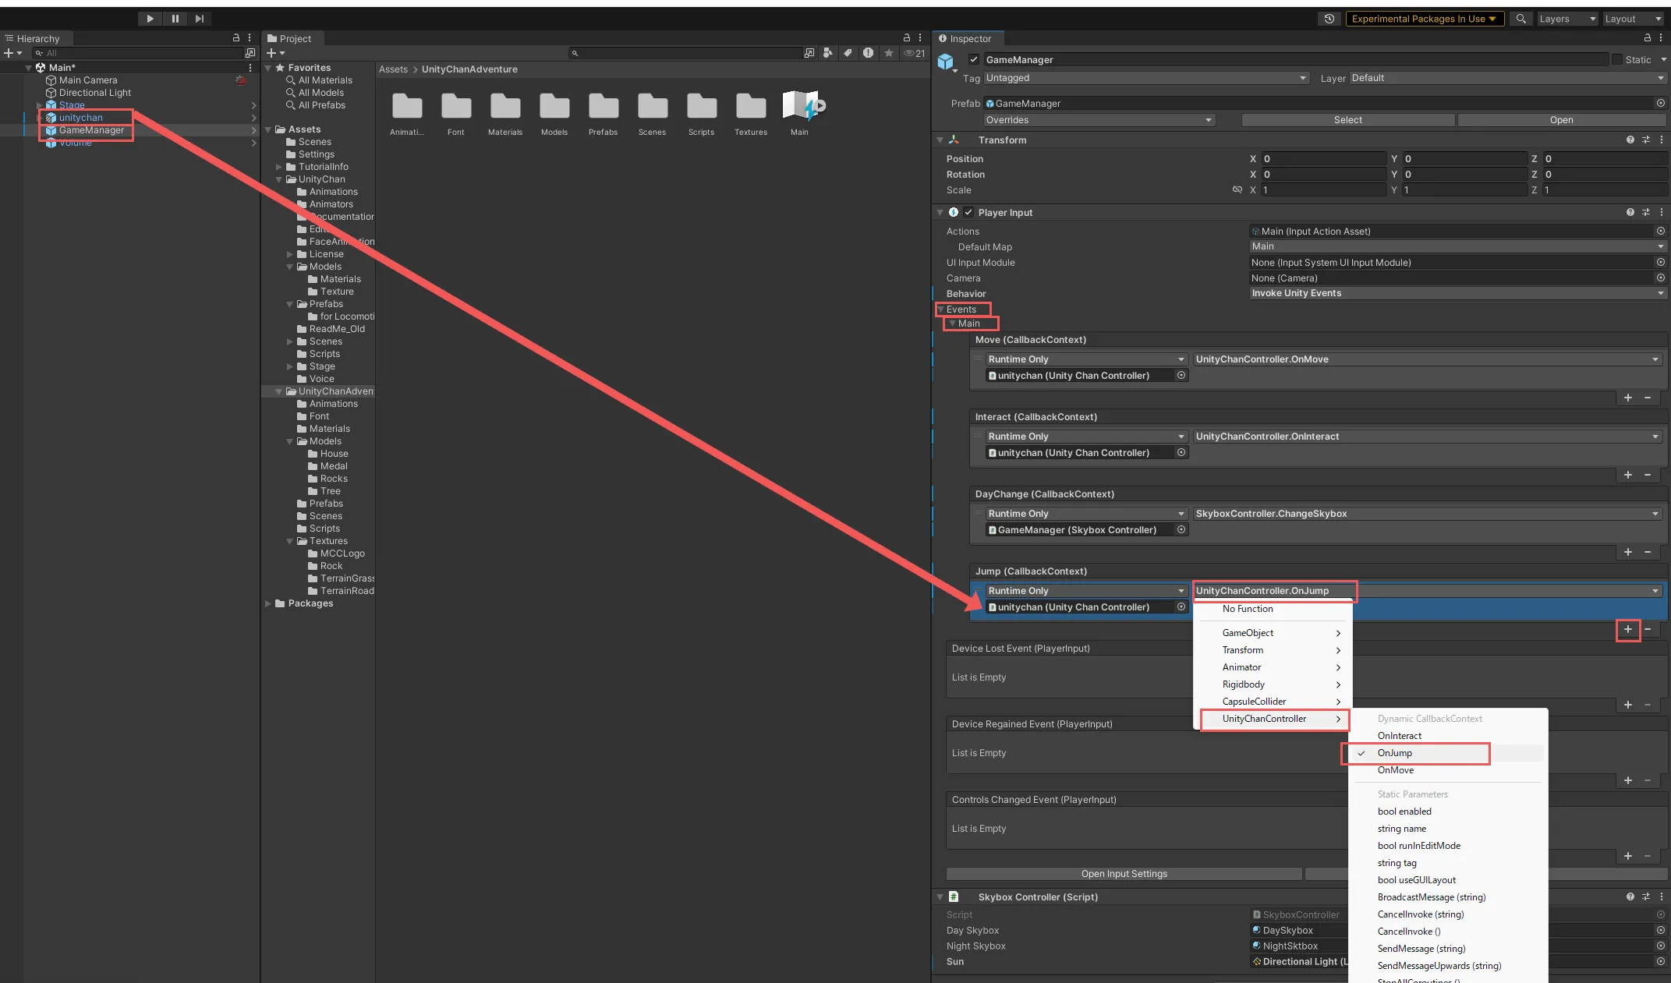
Task: Click the Actions field object picker circle
Action: [x=1660, y=232]
